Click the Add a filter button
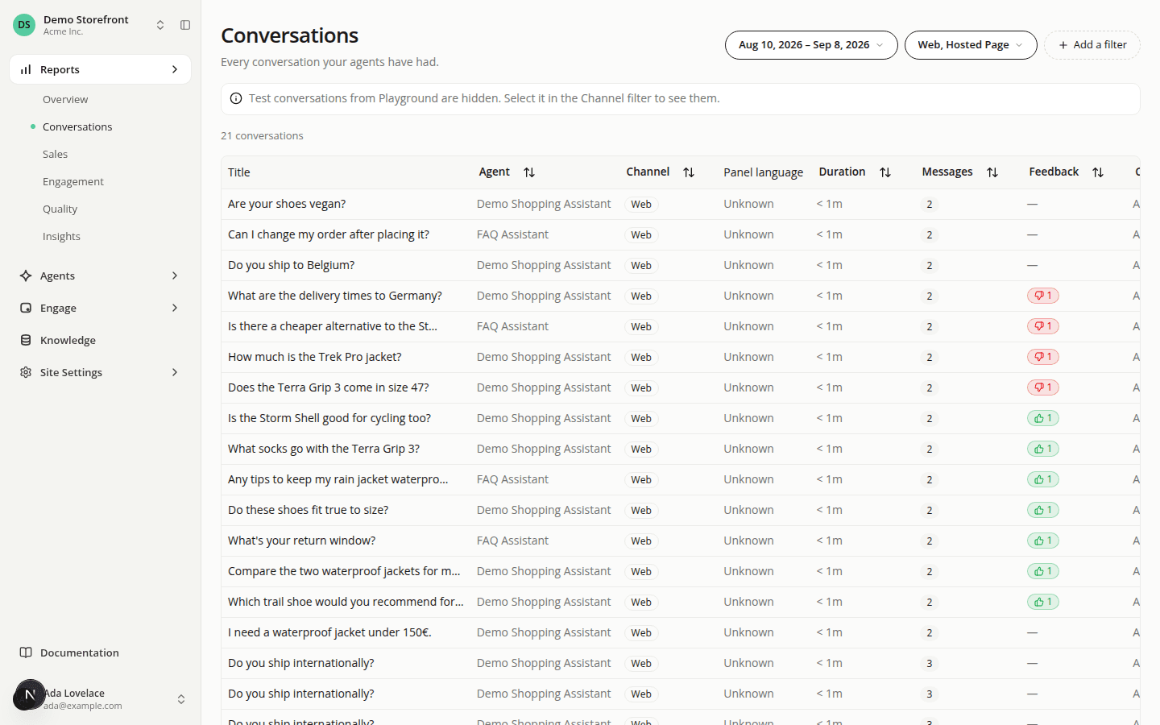The height and width of the screenshot is (725, 1160). click(x=1092, y=45)
